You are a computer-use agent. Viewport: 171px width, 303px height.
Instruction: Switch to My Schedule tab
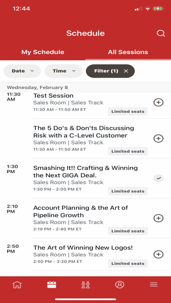(43, 52)
